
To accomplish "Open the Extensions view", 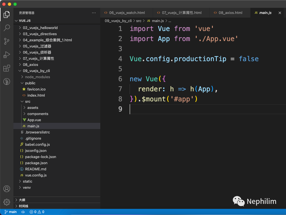I will point(7,68).
